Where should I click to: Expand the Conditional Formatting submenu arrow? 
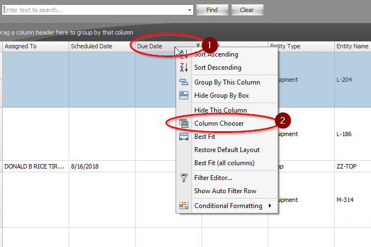point(269,206)
